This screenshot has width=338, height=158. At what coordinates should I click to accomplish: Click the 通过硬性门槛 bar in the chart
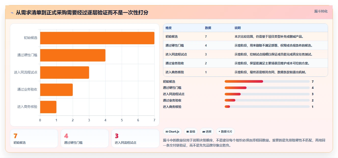(x=73, y=55)
